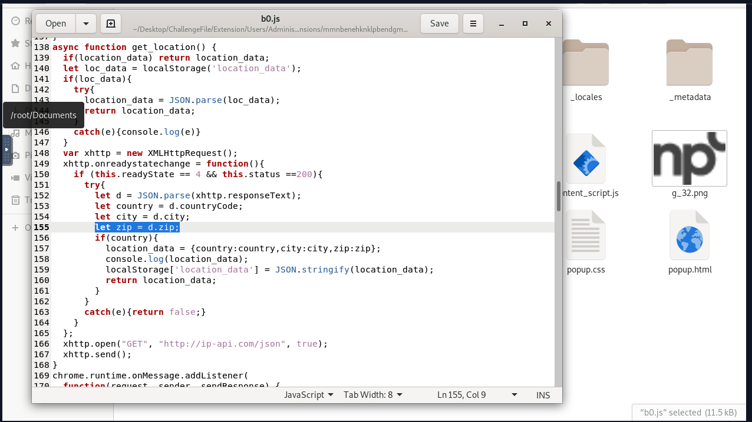Click the Starred star icon in the sidebar
The width and height of the screenshot is (752, 422).
click(x=16, y=43)
